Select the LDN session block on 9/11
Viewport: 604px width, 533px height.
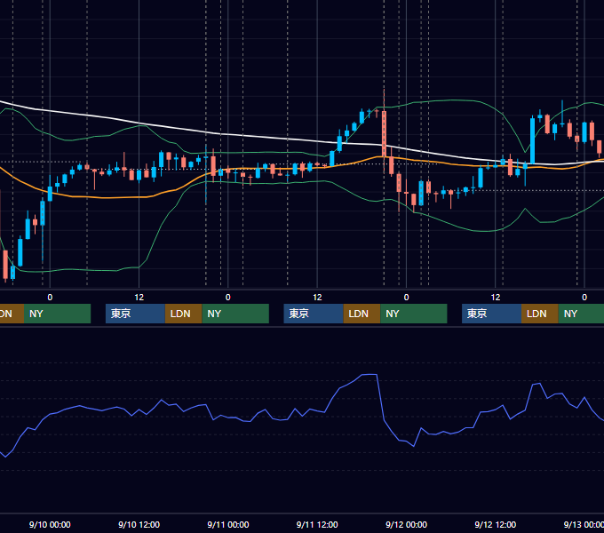[362, 314]
